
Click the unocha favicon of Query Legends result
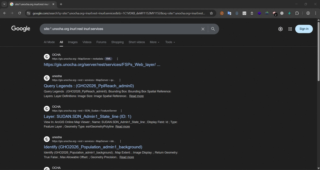click(47, 78)
